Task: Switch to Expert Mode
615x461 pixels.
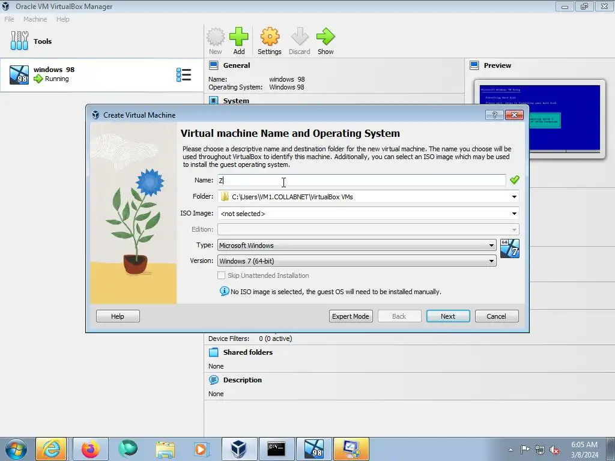Action: point(351,316)
